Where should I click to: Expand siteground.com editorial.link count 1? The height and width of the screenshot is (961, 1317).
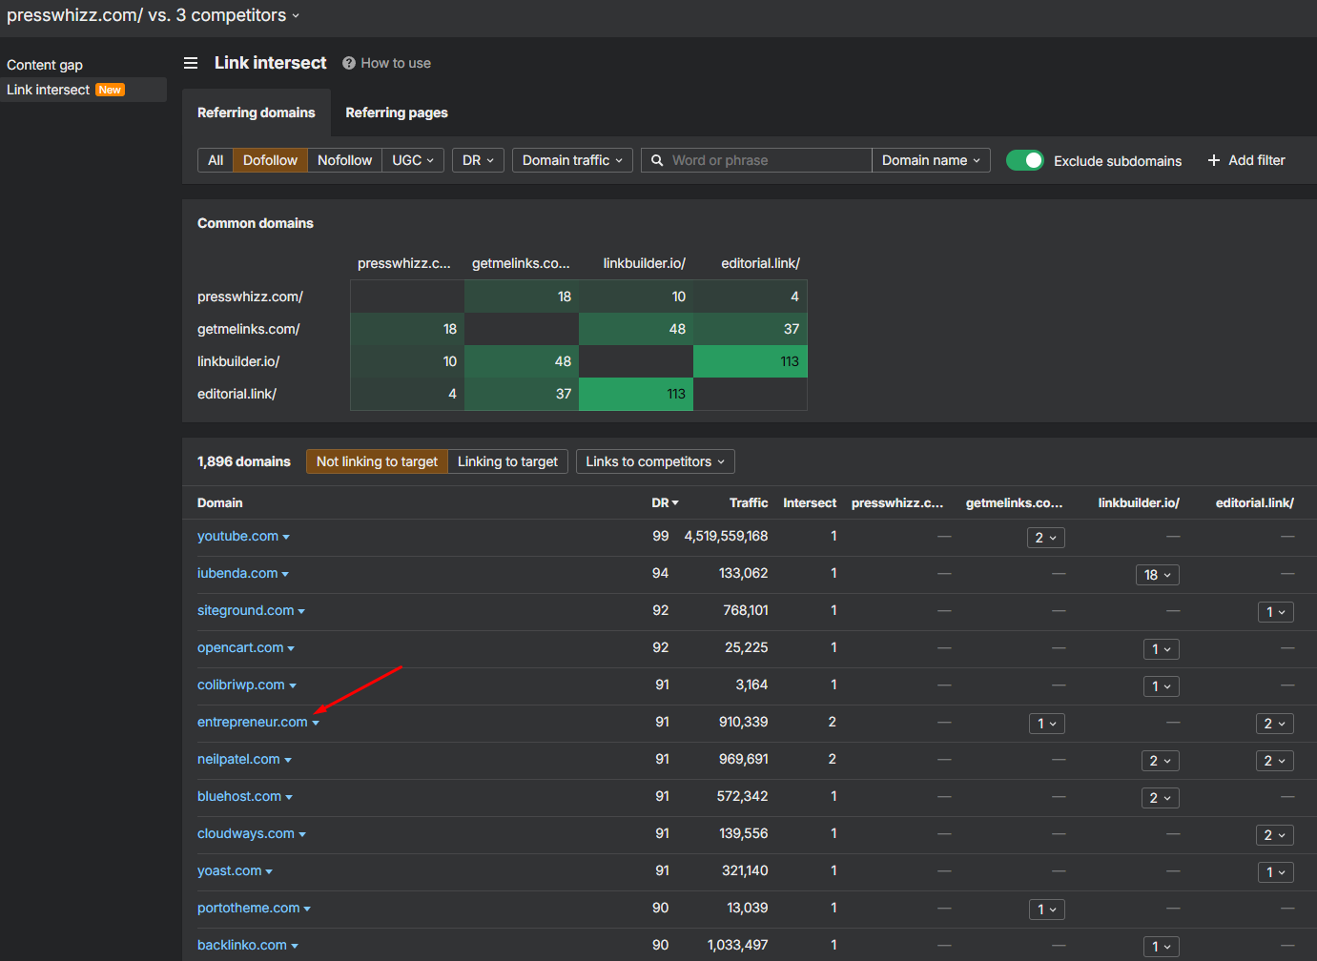tap(1275, 612)
